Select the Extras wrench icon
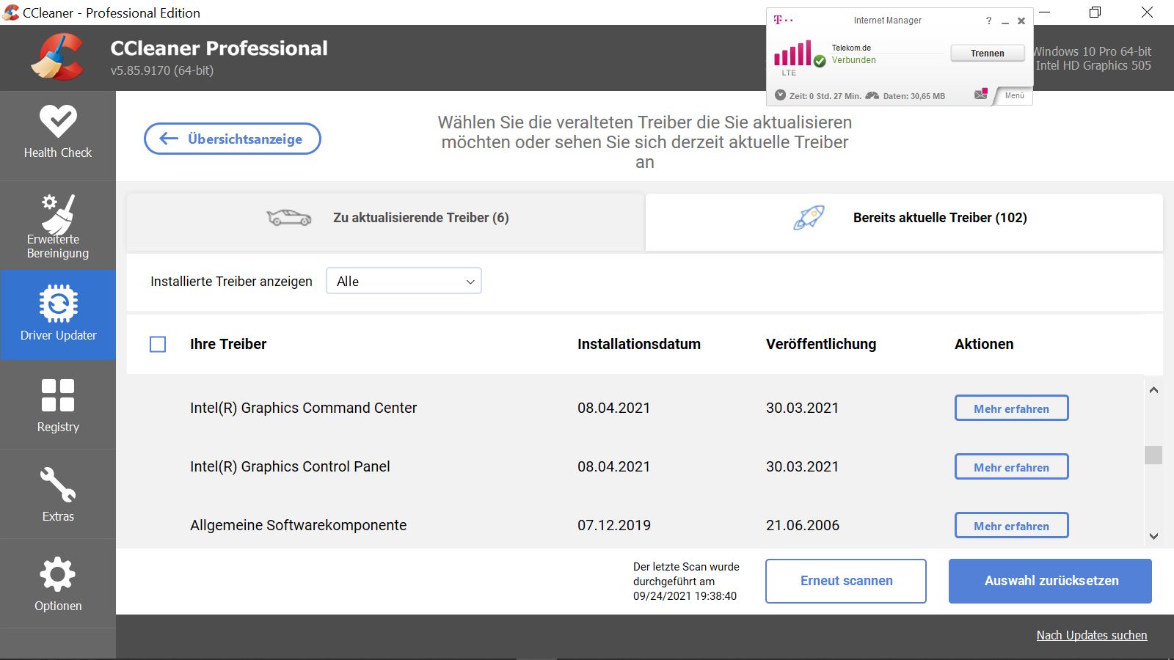 click(x=58, y=485)
